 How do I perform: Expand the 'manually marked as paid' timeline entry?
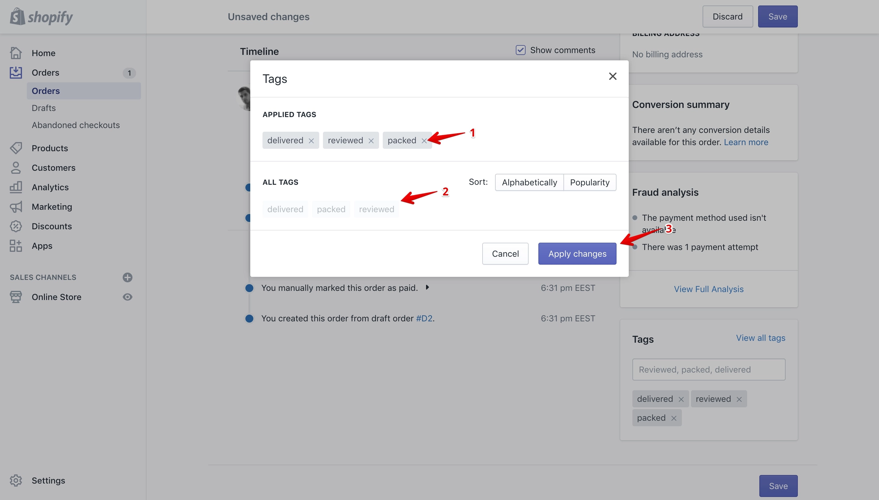[427, 287]
